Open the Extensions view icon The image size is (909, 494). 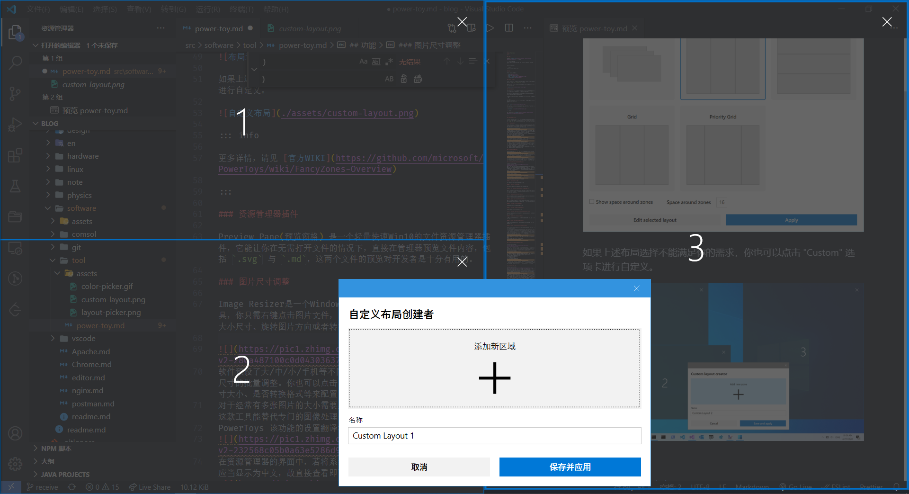click(x=15, y=155)
